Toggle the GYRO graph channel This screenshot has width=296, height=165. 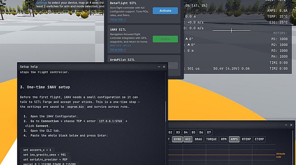click(x=177, y=139)
